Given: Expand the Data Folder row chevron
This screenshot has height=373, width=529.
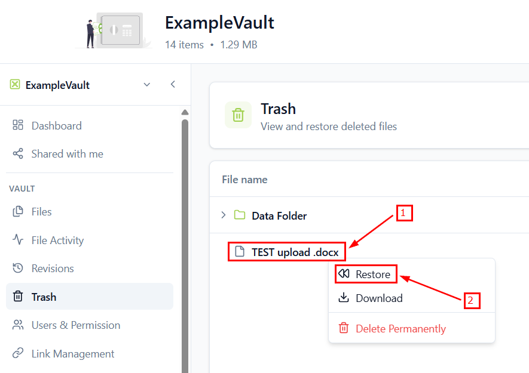Looking at the screenshot, I should coord(224,215).
